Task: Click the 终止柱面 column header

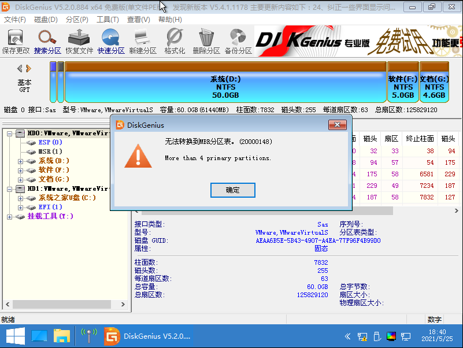Action: click(420, 139)
